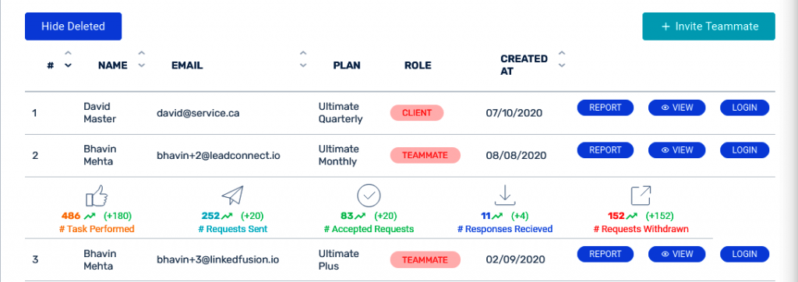The image size is (798, 282).
Task: Click the trend arrow beside 152 withdrawn
Action: coord(633,216)
